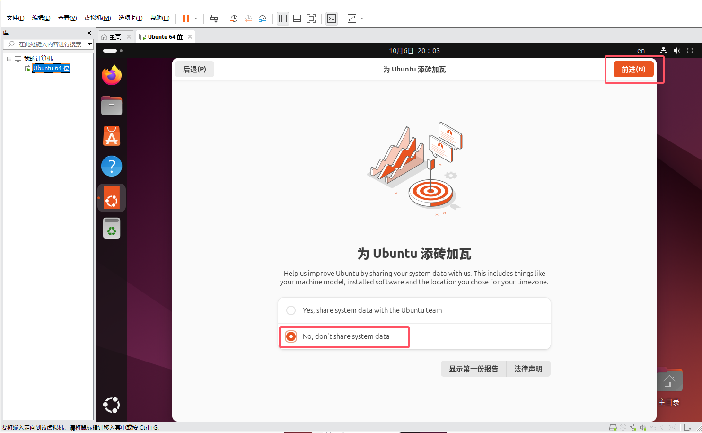Click the 前进(N) next button
Image resolution: width=702 pixels, height=433 pixels.
[633, 69]
